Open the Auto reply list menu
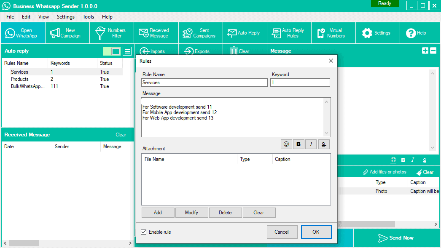 click(127, 51)
